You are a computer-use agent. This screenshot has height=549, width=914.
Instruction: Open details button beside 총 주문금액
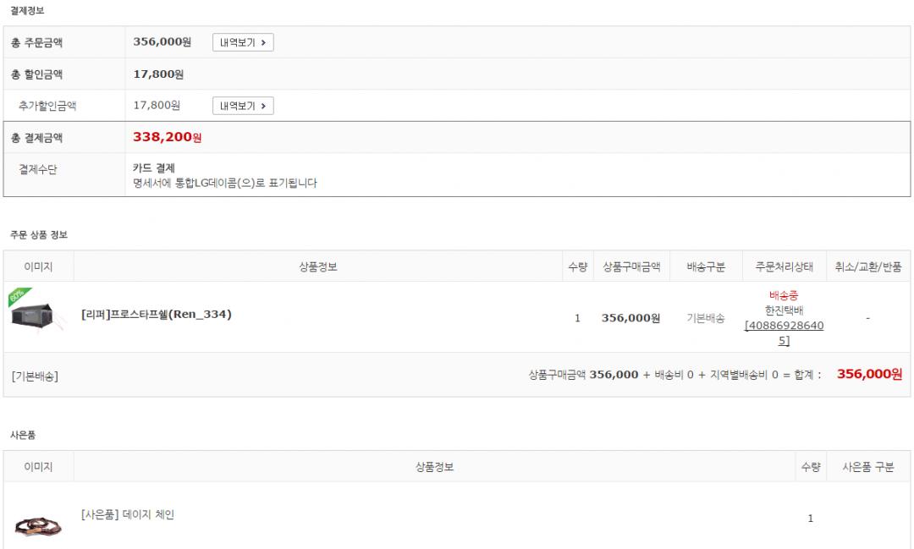point(242,42)
